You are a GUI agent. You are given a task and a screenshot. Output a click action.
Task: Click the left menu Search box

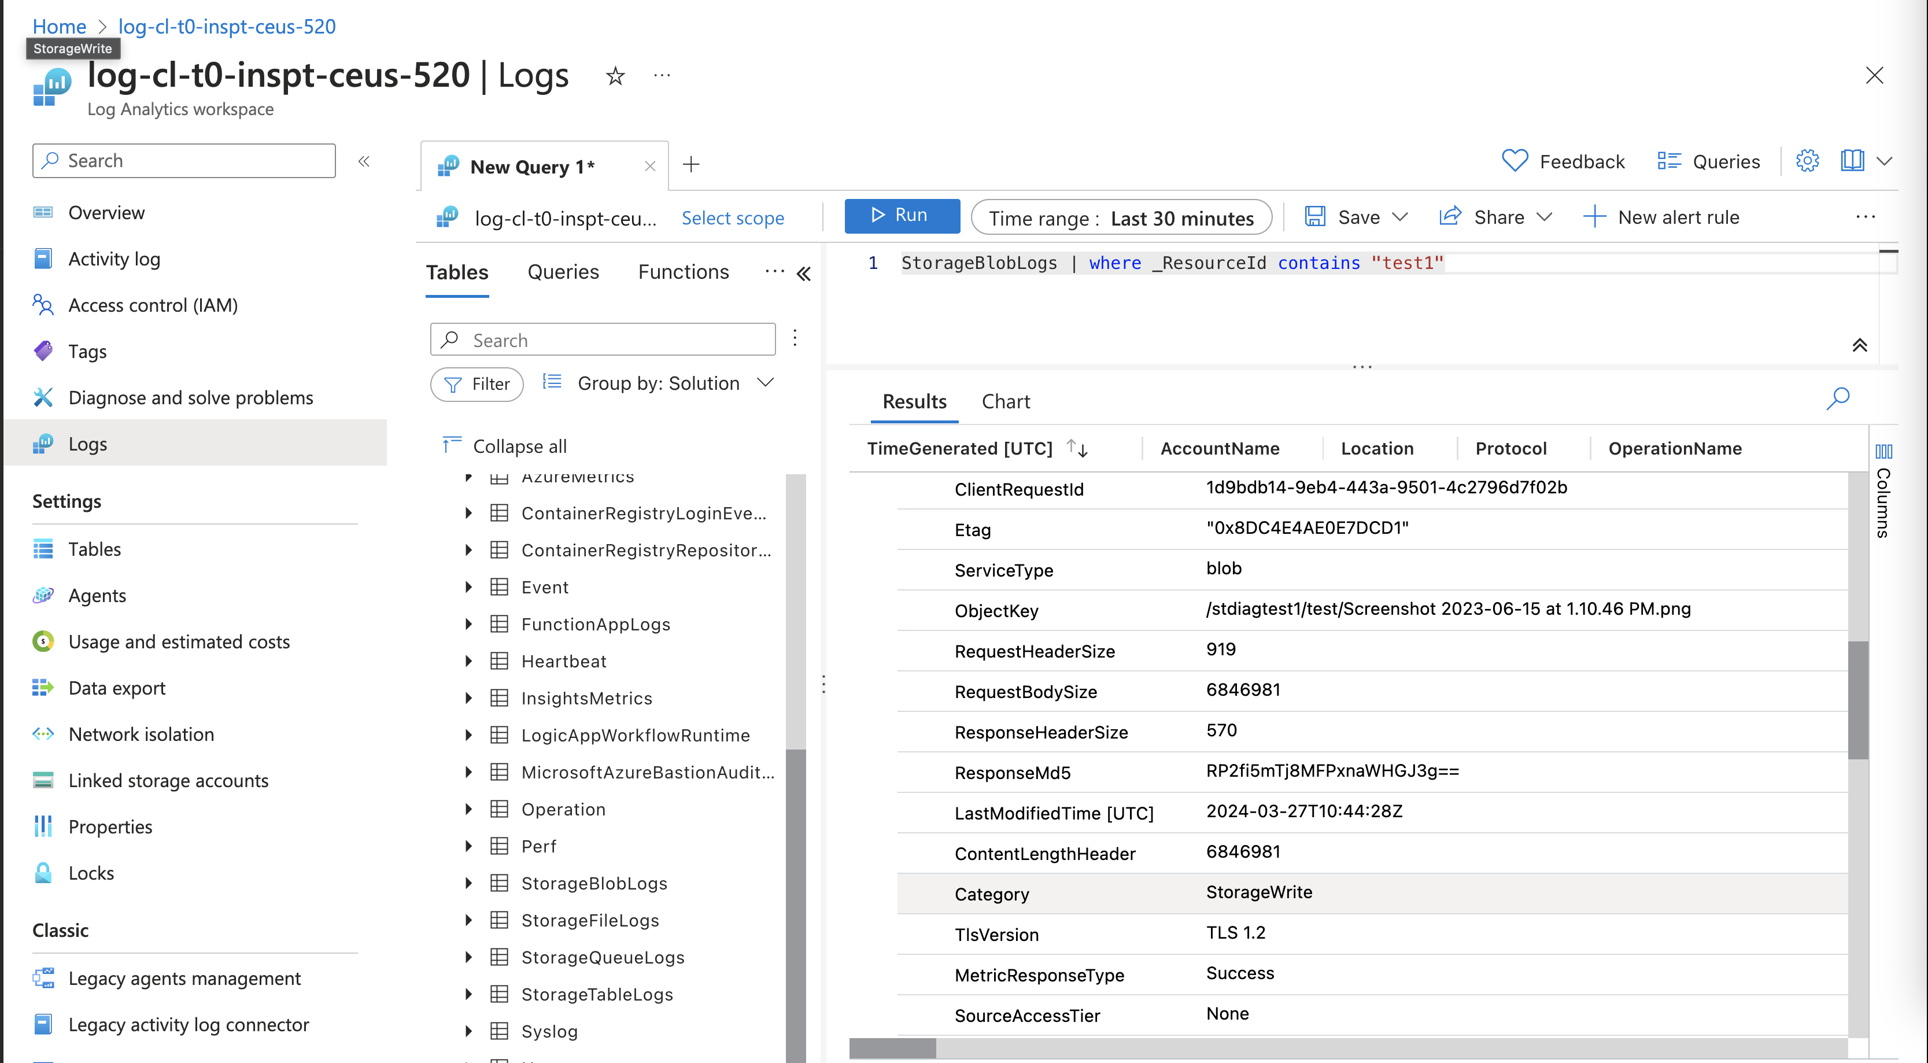184,160
